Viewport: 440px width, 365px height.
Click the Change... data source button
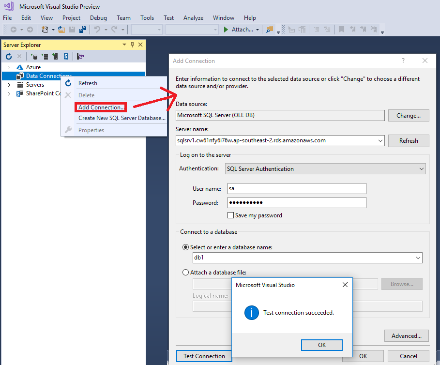tap(408, 116)
